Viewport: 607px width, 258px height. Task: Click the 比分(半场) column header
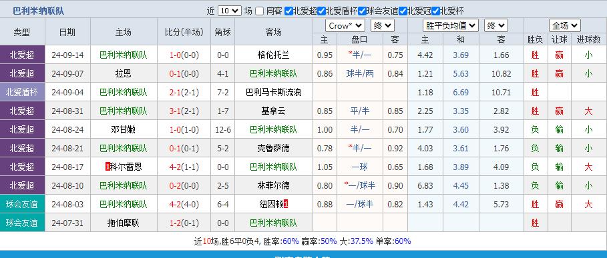(184, 32)
